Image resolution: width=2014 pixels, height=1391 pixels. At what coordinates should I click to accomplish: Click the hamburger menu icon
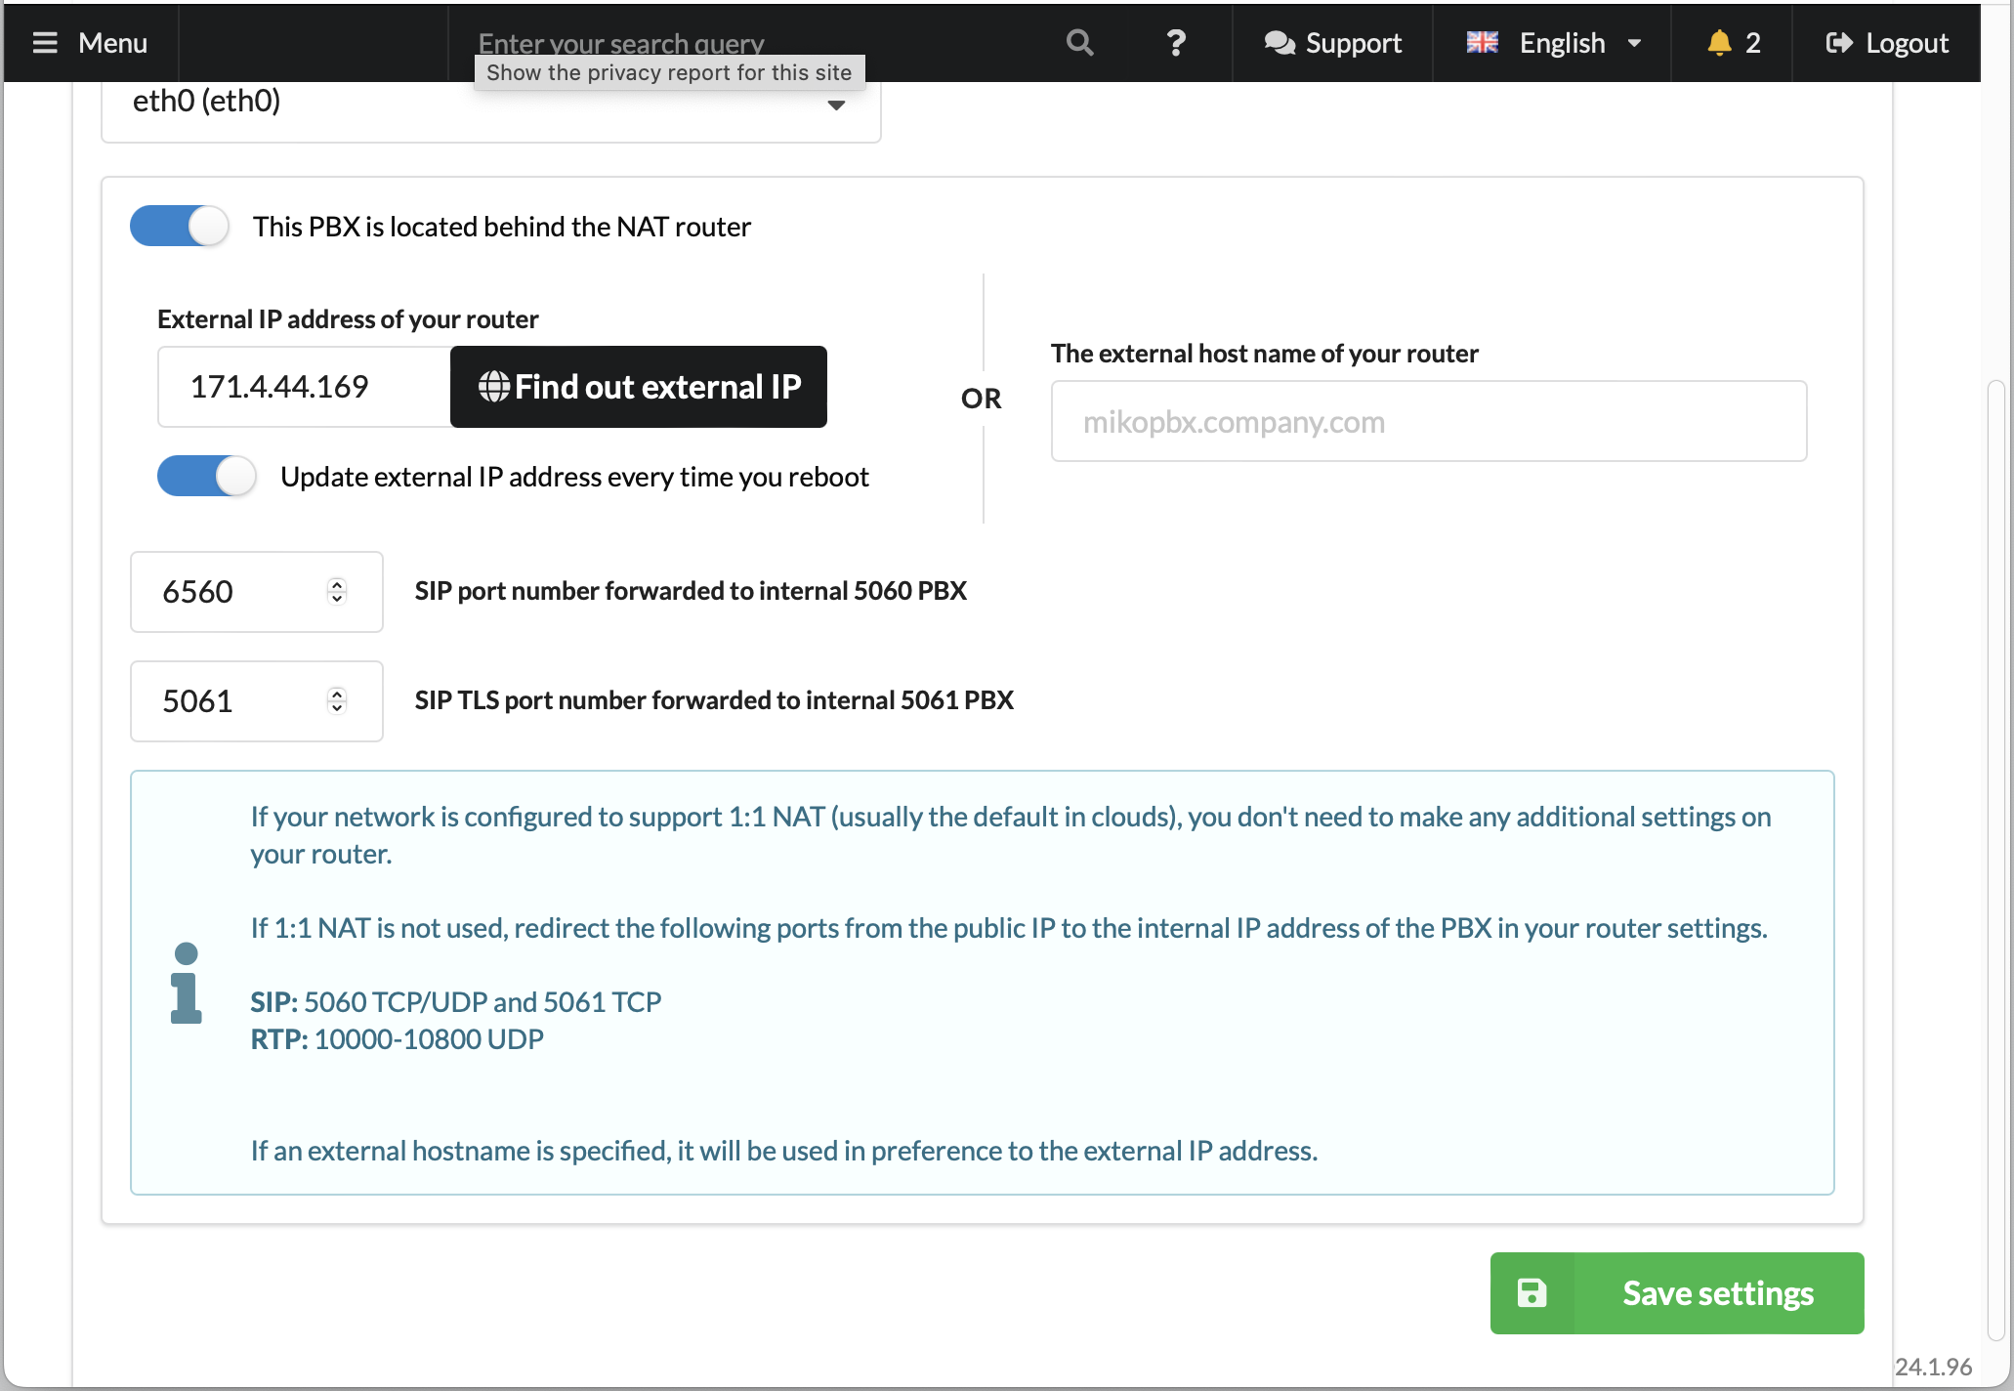45,43
